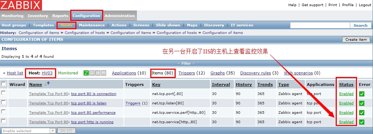The image size is (373, 134).
Task: Click the sort arrow beside Name header
Action: coord(47,84)
